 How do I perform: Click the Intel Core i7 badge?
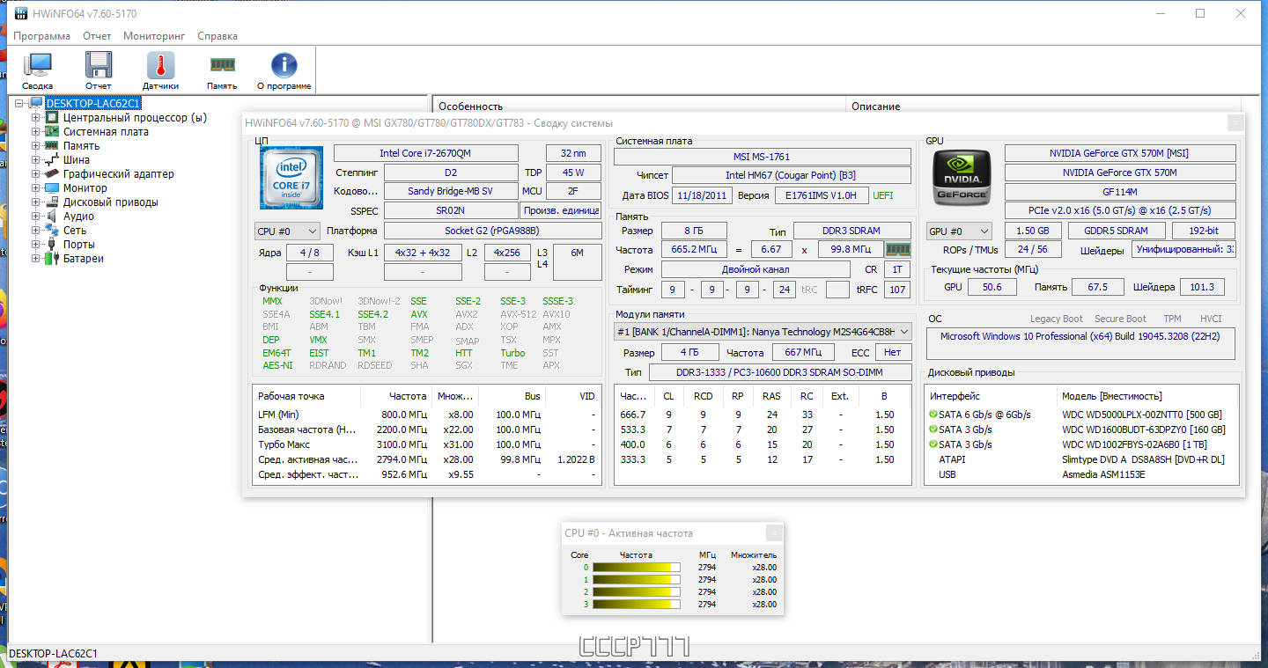[x=291, y=176]
